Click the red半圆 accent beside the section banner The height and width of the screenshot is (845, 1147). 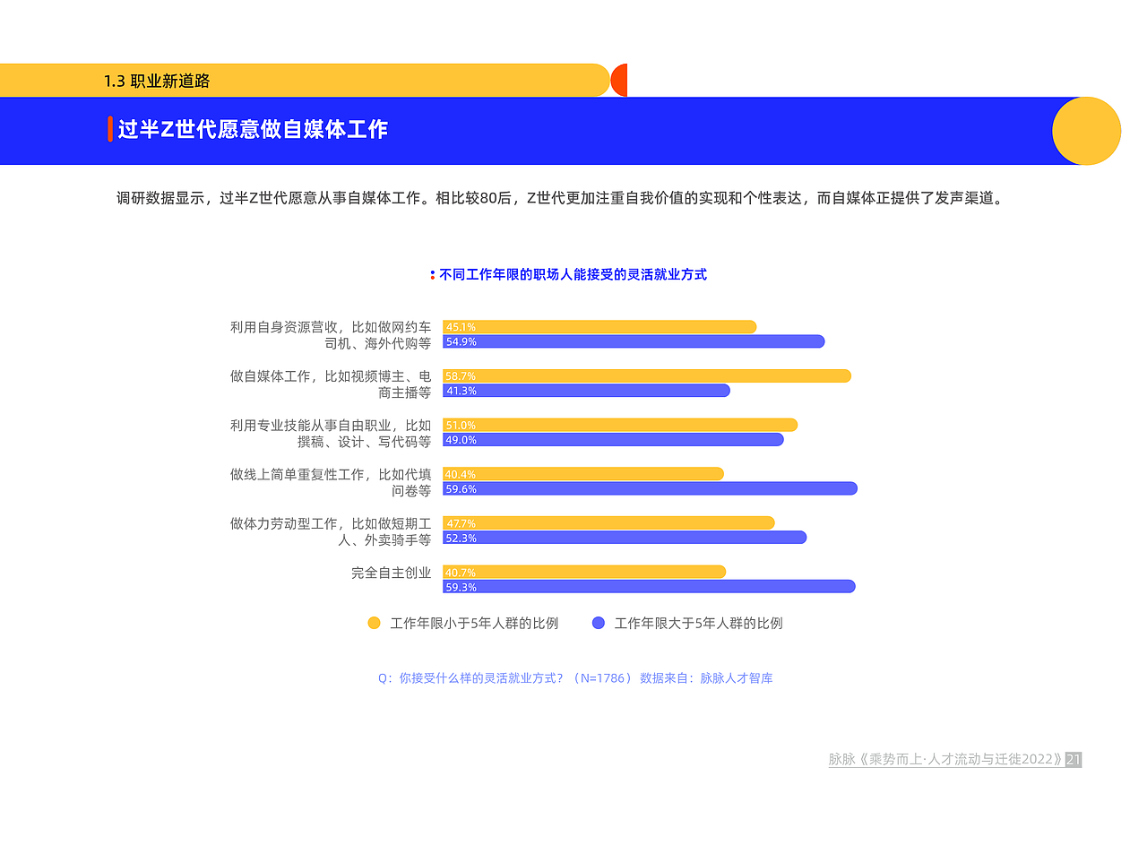coord(619,80)
